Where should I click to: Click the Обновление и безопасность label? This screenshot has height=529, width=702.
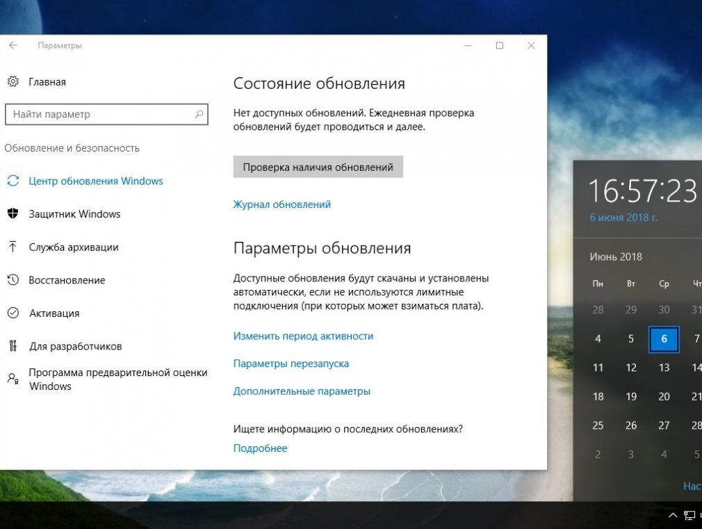72,148
